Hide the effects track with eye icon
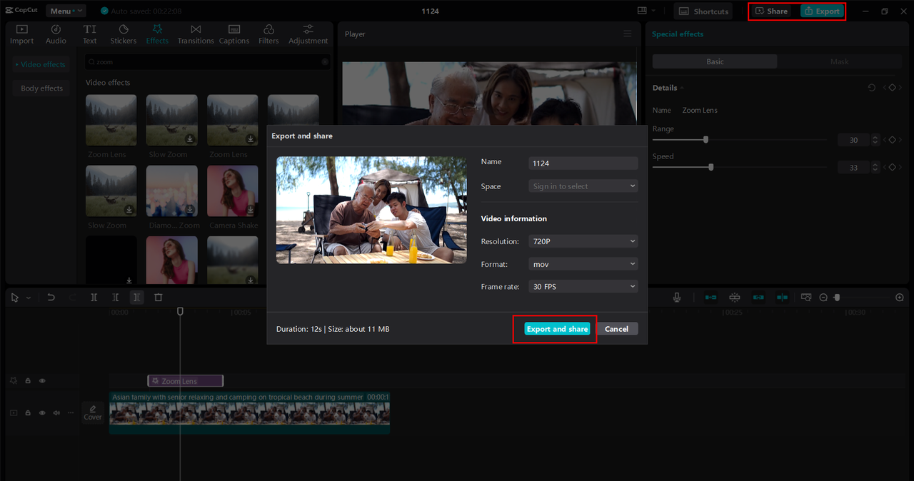This screenshot has width=914, height=481. [x=42, y=381]
